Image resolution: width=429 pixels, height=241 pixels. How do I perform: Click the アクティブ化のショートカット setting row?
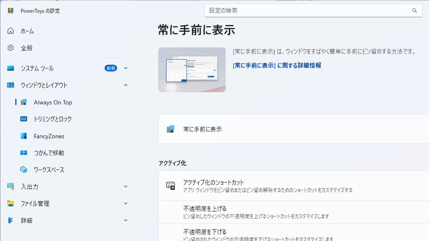coord(294,186)
